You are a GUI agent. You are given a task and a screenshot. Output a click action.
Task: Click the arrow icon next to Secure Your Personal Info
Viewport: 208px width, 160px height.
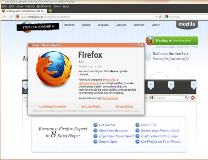click(137, 130)
